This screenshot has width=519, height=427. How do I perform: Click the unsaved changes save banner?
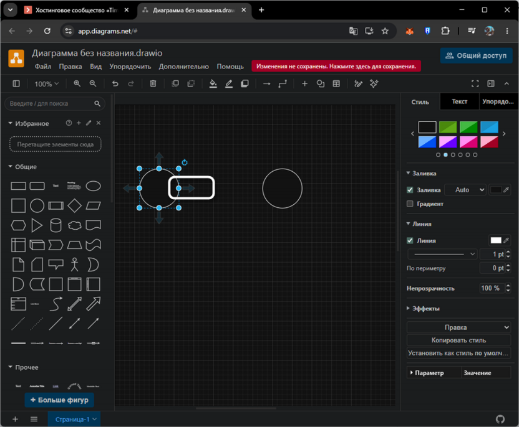click(x=336, y=66)
